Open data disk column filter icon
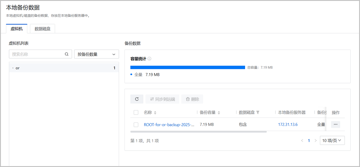 [258, 112]
